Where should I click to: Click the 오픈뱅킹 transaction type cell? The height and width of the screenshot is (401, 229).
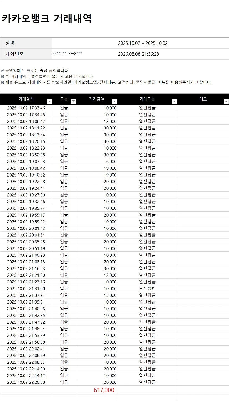pyautogui.click(x=147, y=288)
